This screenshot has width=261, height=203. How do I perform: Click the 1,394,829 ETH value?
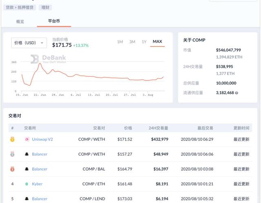click(x=229, y=57)
